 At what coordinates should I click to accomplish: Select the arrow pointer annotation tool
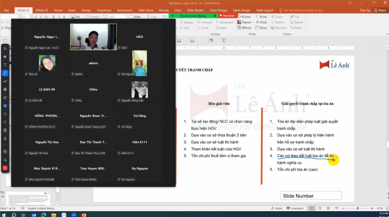point(5,49)
